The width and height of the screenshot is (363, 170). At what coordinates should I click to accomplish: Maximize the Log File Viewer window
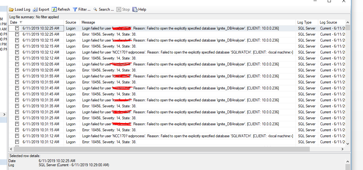point(329,1)
